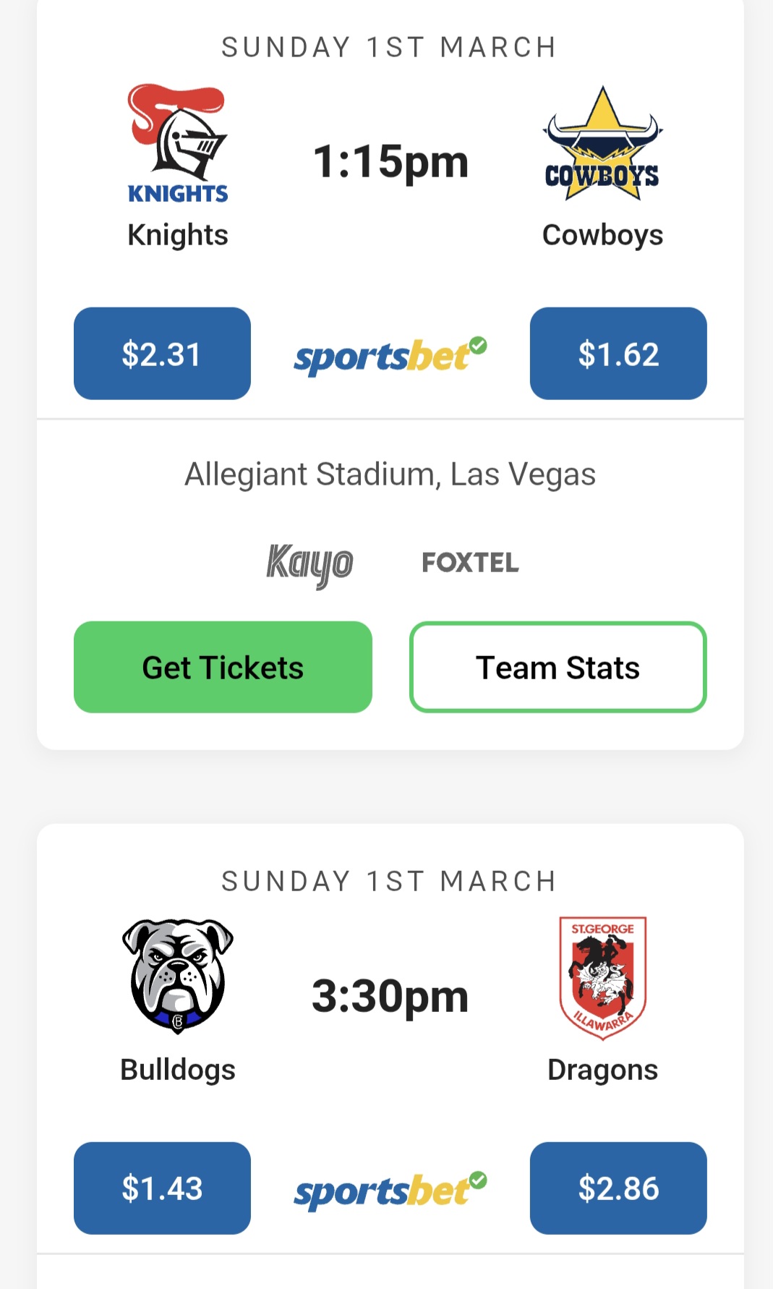Tap the Knights team name
Image resolution: width=773 pixels, height=1289 pixels.
tap(178, 235)
